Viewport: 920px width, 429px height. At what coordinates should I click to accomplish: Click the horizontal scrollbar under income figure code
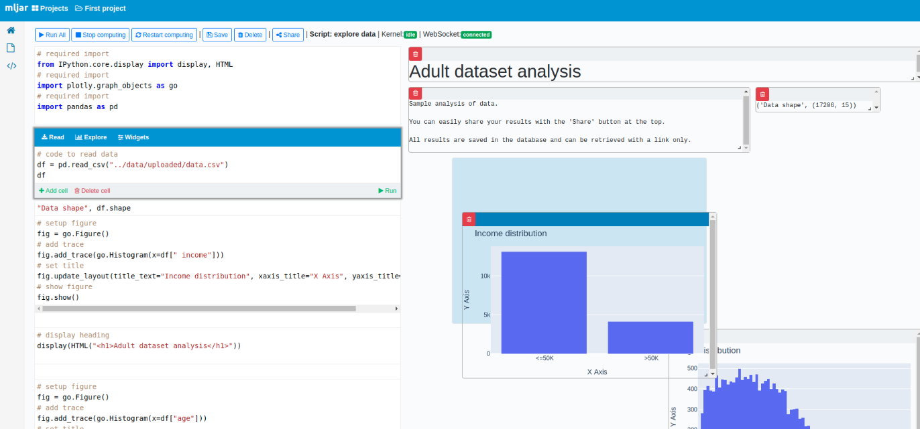tap(198, 309)
